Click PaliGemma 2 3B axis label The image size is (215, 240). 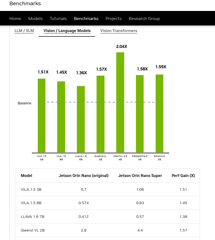click(x=140, y=158)
